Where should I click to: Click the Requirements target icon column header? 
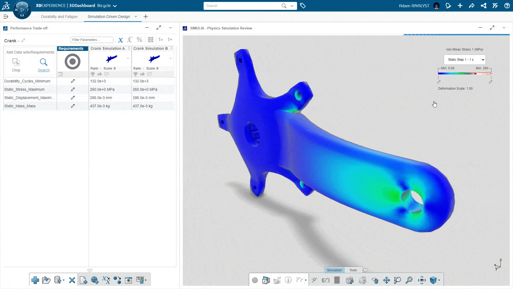72,62
